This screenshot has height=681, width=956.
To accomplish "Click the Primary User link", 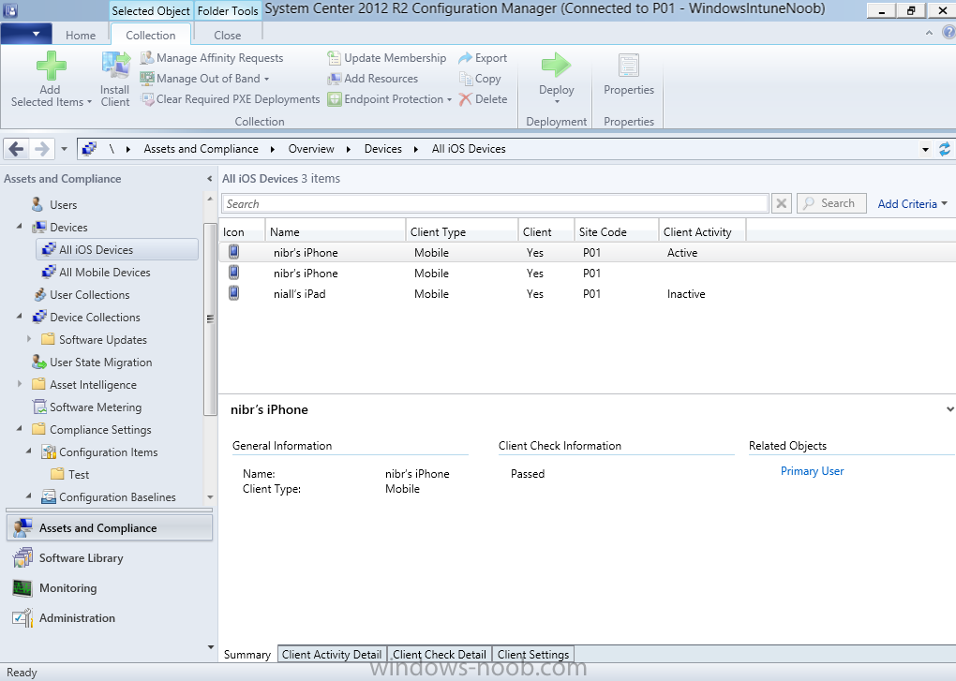I will coord(812,471).
